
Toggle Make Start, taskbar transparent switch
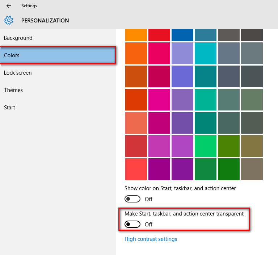click(132, 224)
